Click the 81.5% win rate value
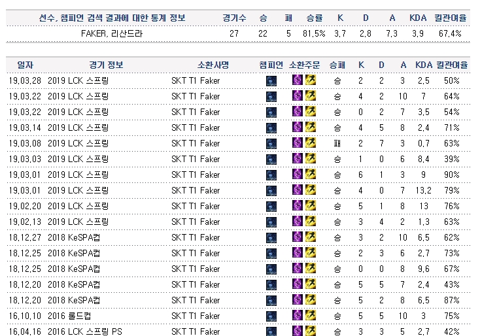The width and height of the screenshot is (480, 336). (x=314, y=33)
